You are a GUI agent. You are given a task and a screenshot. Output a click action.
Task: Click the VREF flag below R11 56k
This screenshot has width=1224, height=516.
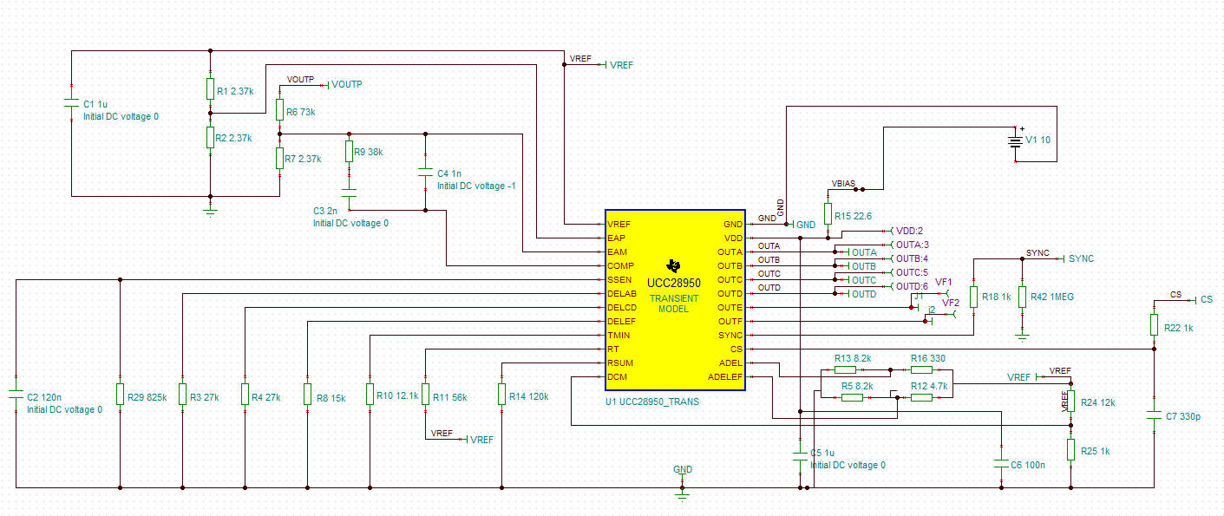point(480,440)
